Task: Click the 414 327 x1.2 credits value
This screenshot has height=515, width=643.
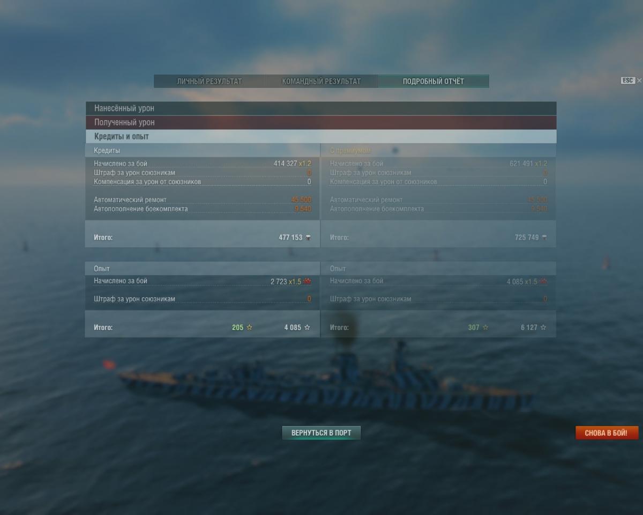Action: [292, 164]
